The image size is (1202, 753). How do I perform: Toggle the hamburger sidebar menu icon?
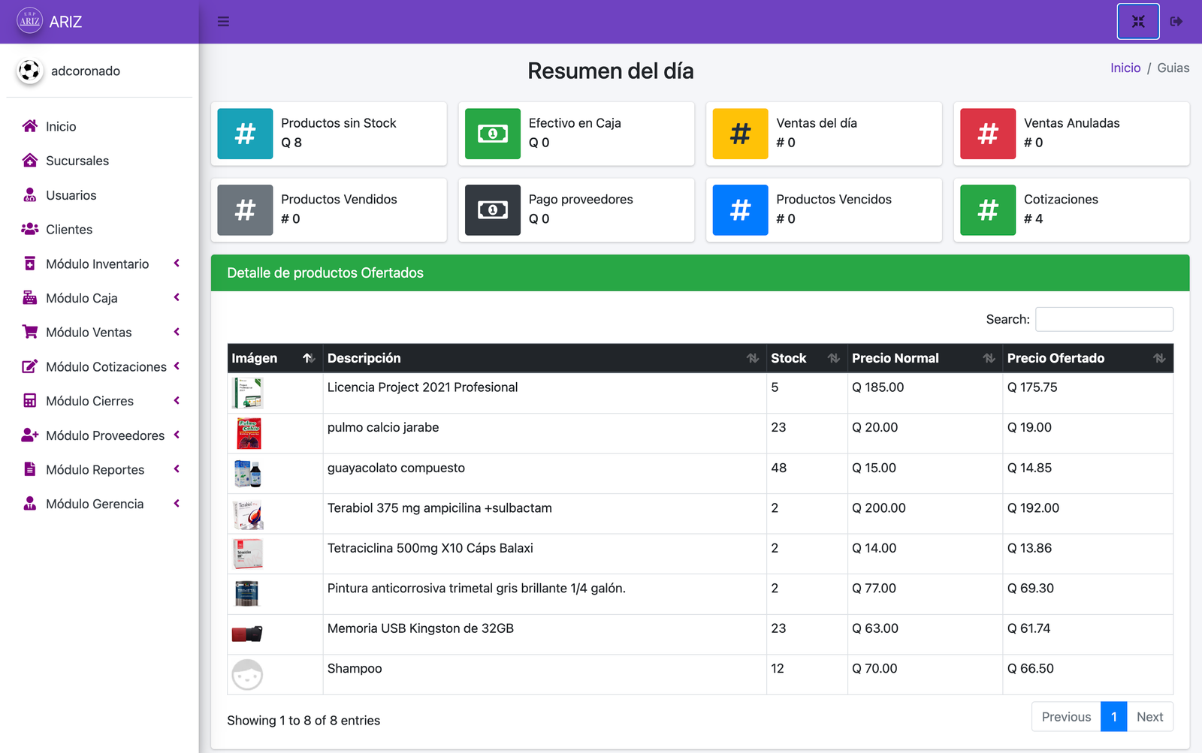point(223,22)
